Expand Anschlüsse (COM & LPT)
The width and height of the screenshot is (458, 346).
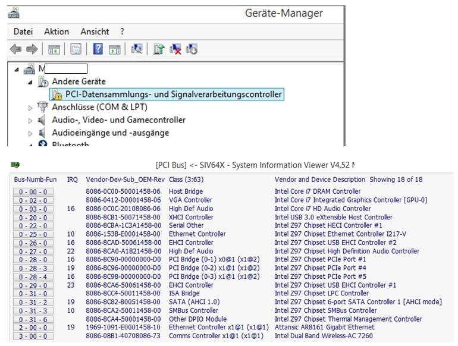click(x=30, y=108)
